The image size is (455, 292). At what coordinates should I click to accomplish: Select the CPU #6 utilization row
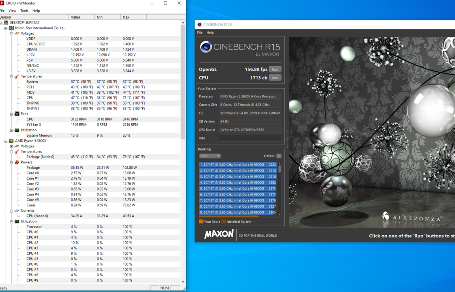pos(90,264)
